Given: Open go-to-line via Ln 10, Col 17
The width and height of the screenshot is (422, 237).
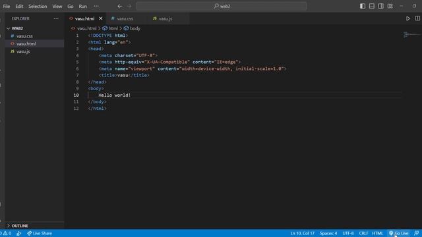Looking at the screenshot, I should coord(302,233).
